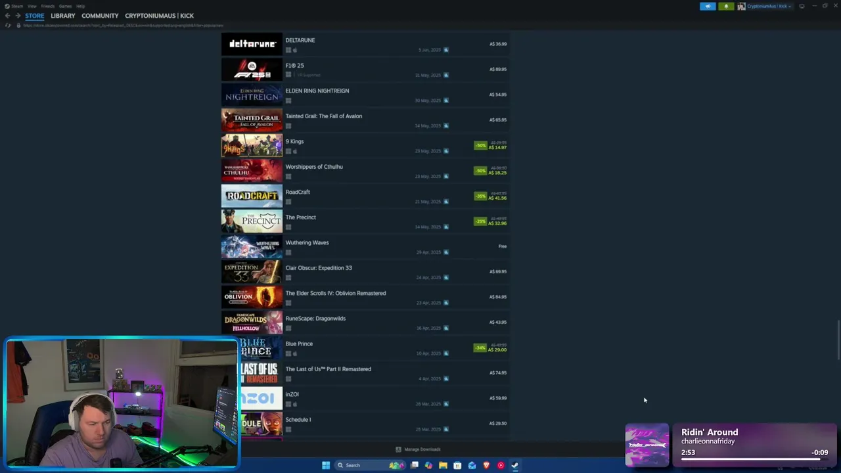This screenshot has height=473, width=841.
Task: Click the Ridin' Around song title
Action: [710, 432]
